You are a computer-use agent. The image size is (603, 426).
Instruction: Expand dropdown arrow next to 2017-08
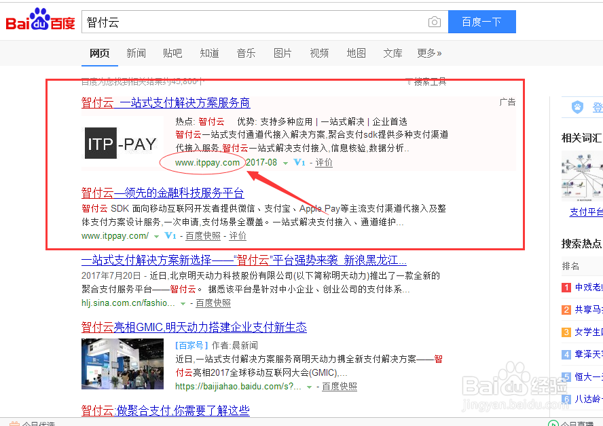coord(285,163)
